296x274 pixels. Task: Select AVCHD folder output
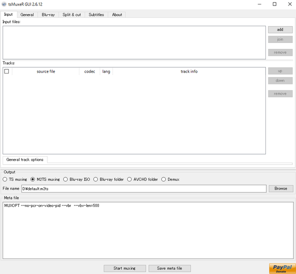tap(143, 179)
